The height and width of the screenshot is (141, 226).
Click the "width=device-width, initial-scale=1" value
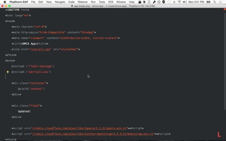[x=89, y=38]
